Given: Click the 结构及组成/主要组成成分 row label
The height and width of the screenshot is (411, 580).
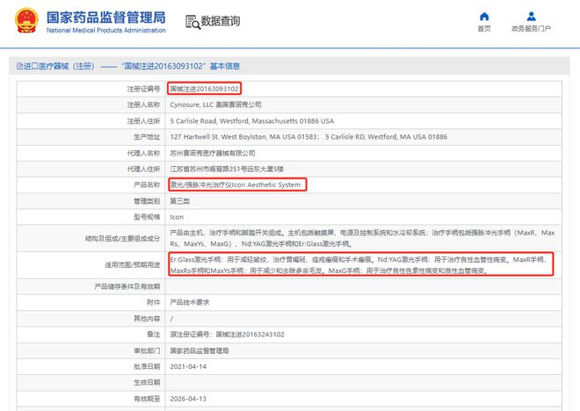Looking at the screenshot, I should point(122,238).
